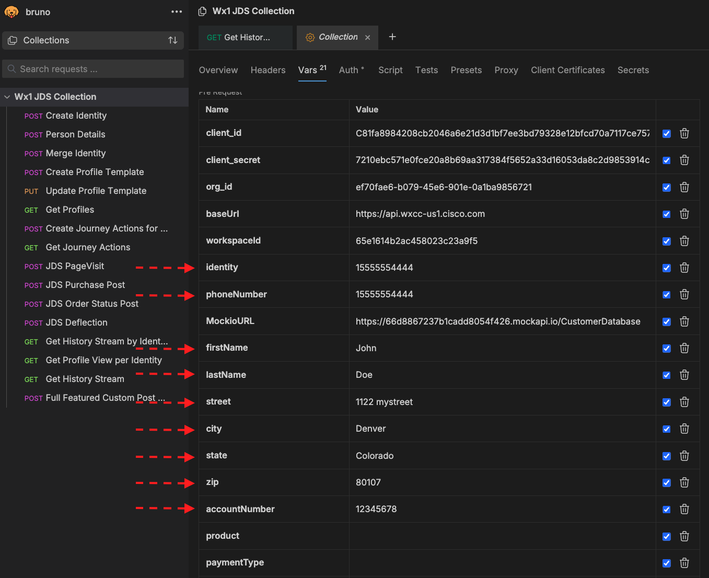Collapse the Wx1 JDS Collection tree
Screen dimensions: 709x578
[x=7, y=97]
